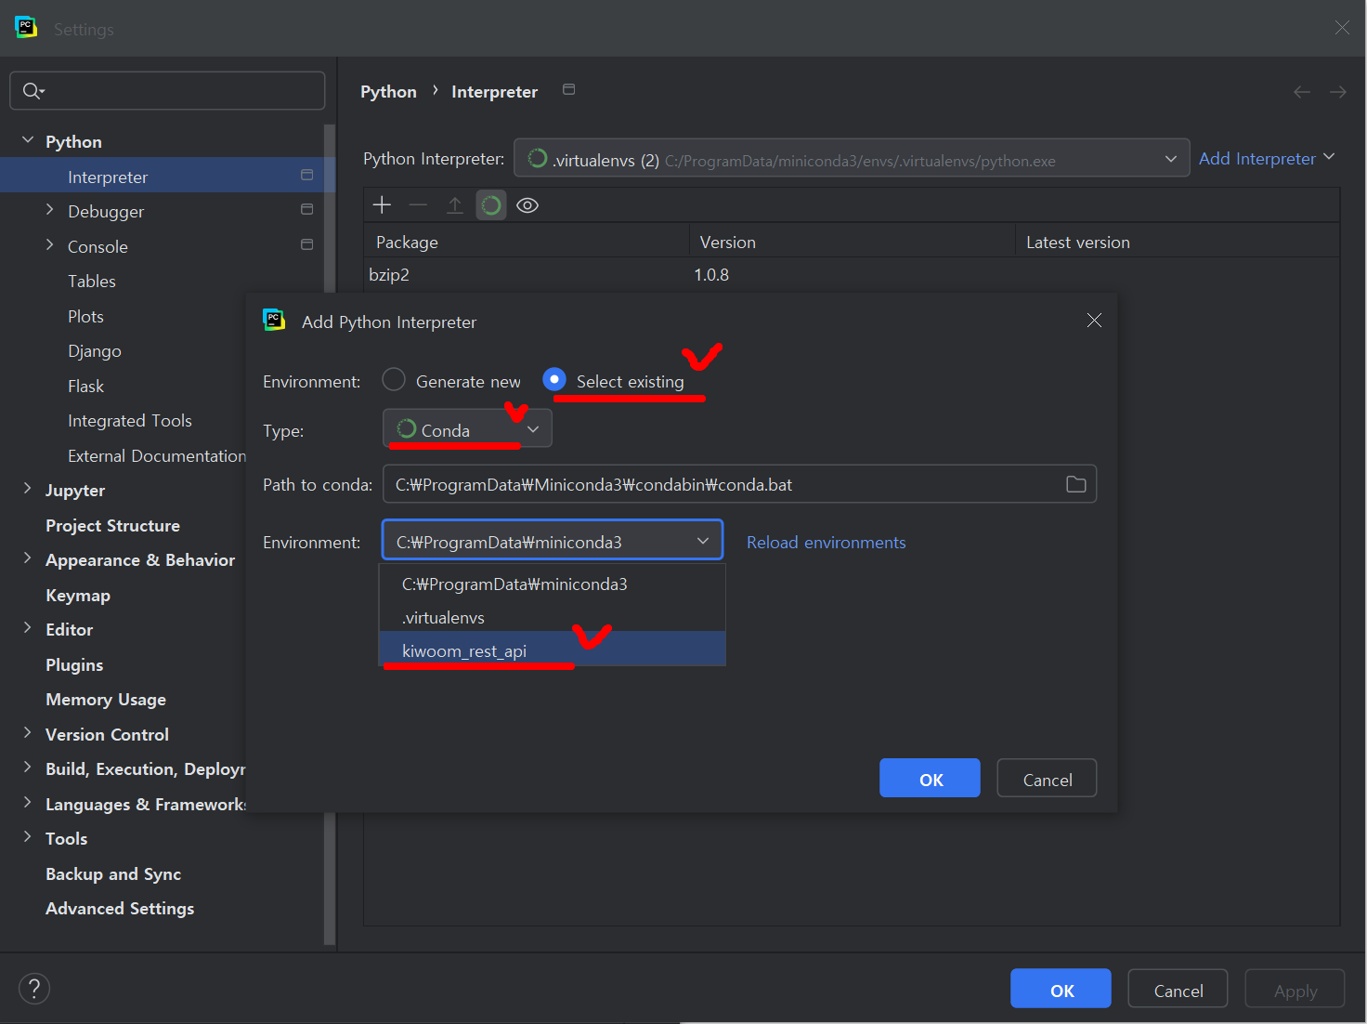The width and height of the screenshot is (1367, 1024).
Task: Click the Latest version column header
Action: pos(1177,242)
